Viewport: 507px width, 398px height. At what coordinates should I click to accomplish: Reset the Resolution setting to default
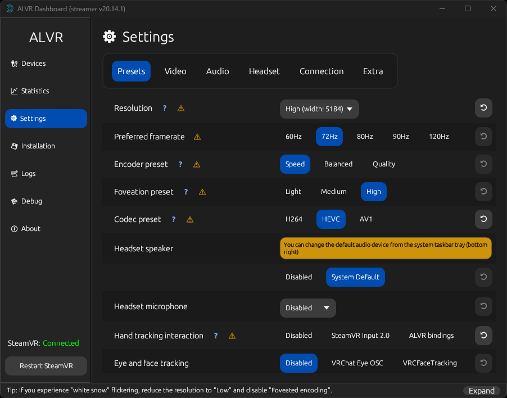pyautogui.click(x=483, y=108)
